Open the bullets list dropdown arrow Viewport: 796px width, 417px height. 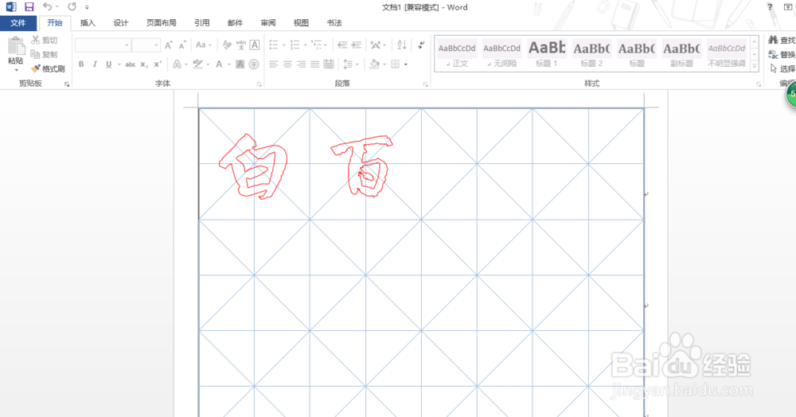283,45
